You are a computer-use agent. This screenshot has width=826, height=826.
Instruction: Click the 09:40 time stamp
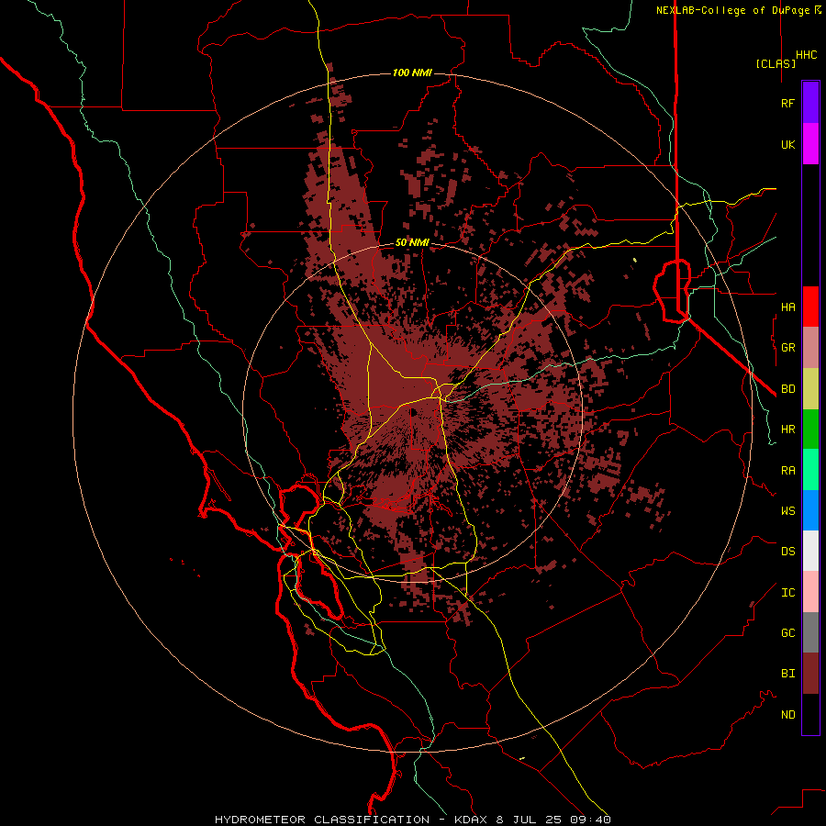(589, 820)
